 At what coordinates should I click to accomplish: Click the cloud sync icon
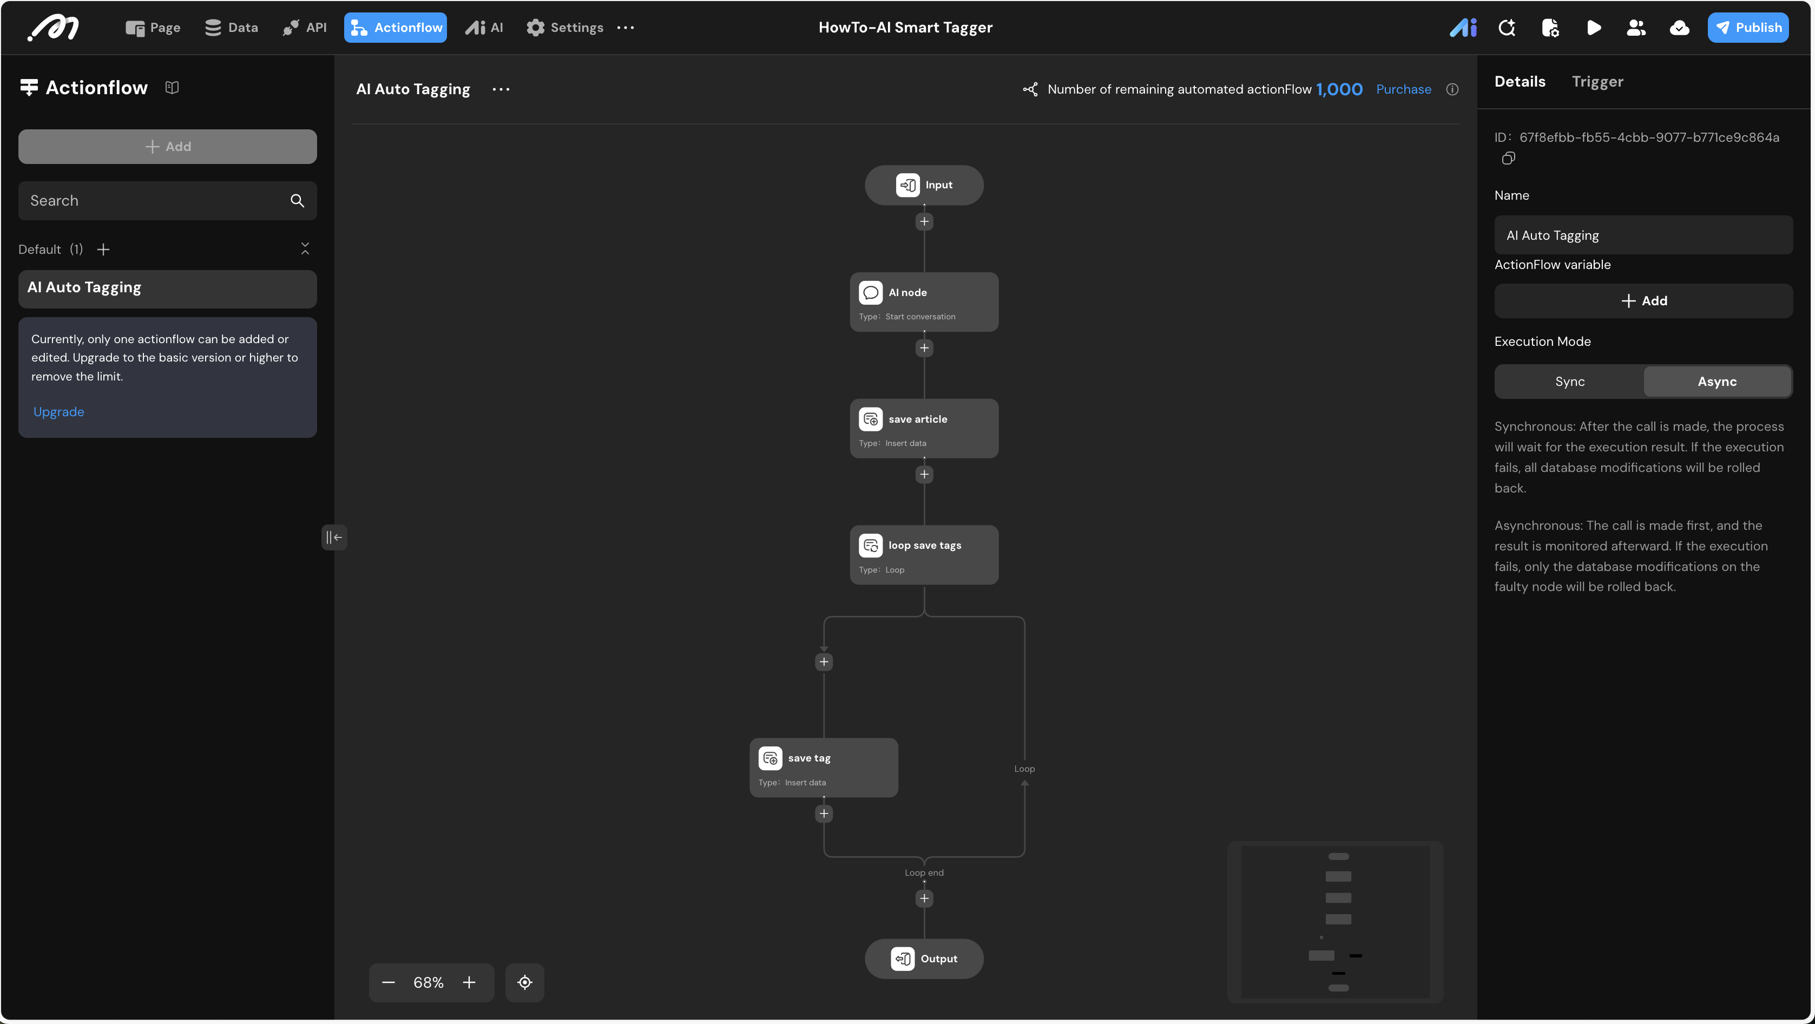(x=1679, y=28)
